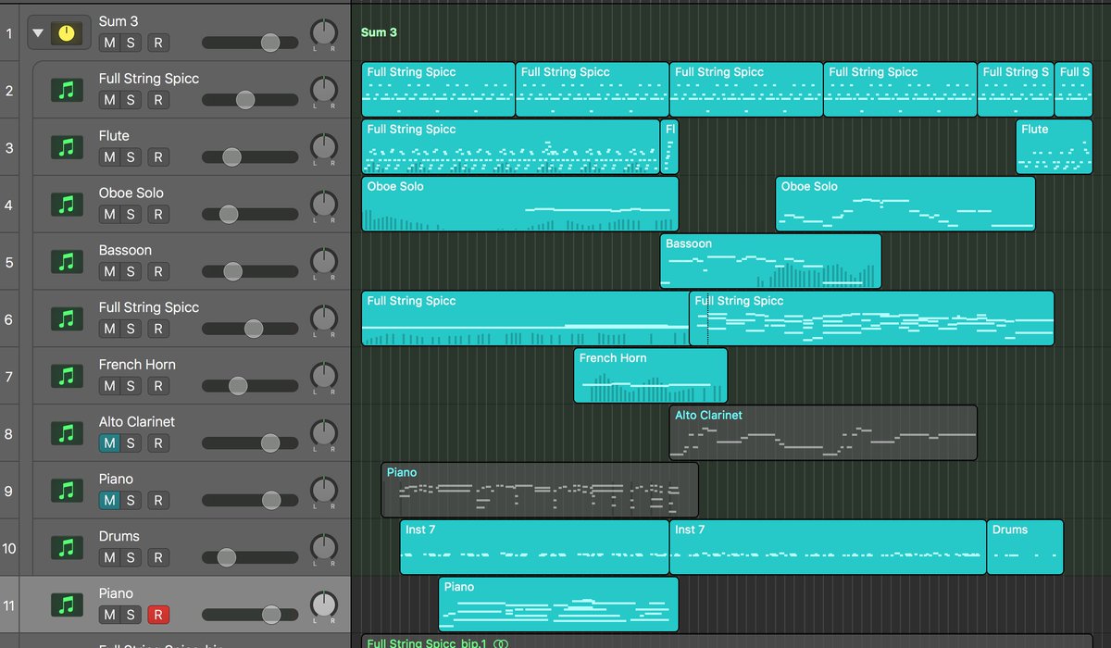1111x648 pixels.
Task: Unmute the Alto Clarinet track
Action: coord(109,443)
